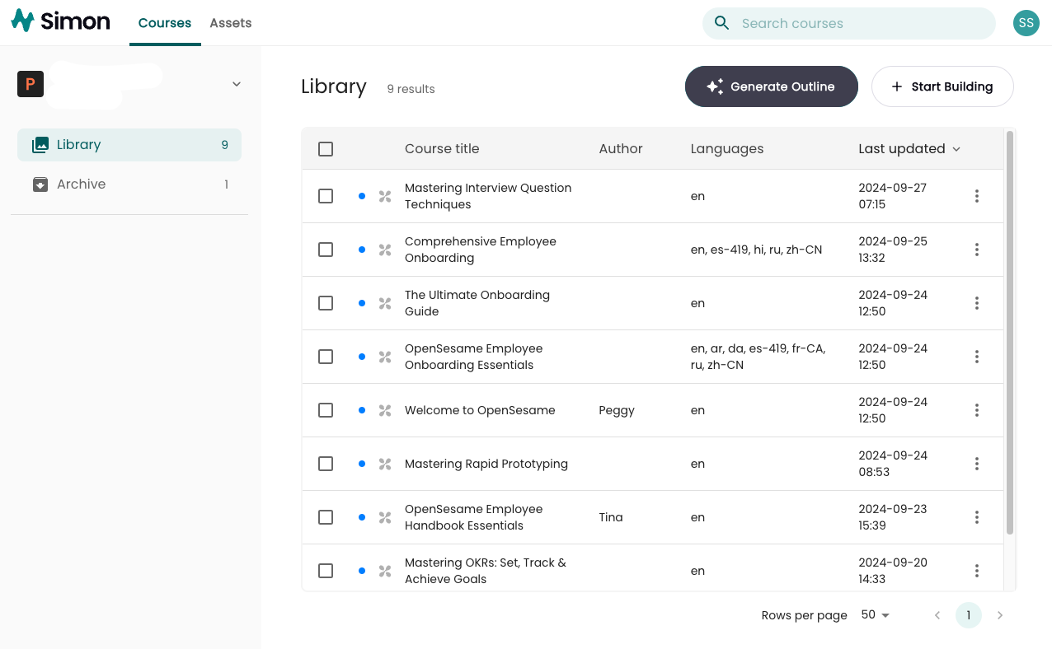This screenshot has width=1052, height=649.
Task: Click the Simon logo in the header
Action: [59, 21]
